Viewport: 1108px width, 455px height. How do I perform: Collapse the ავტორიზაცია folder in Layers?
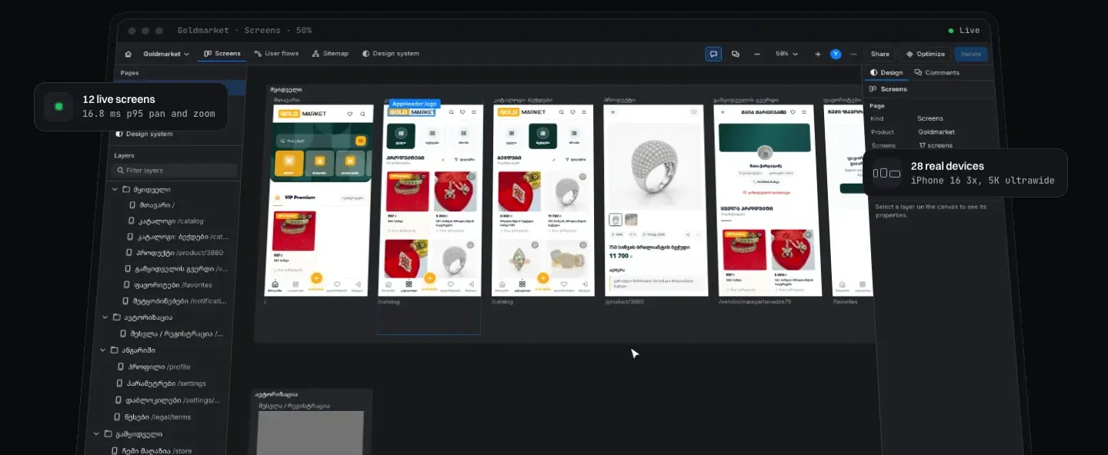(105, 317)
